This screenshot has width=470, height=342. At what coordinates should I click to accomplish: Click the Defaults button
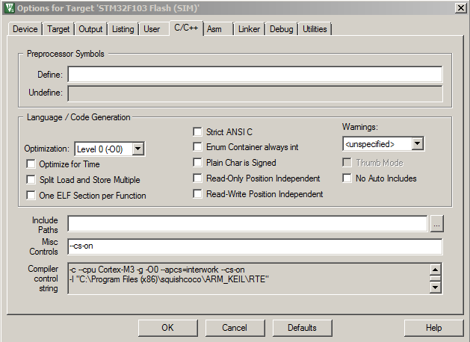click(302, 328)
